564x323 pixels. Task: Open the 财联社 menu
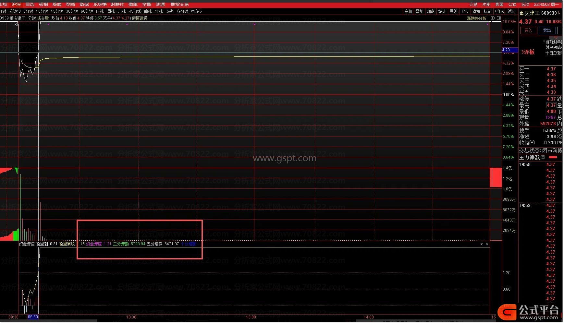point(117,5)
